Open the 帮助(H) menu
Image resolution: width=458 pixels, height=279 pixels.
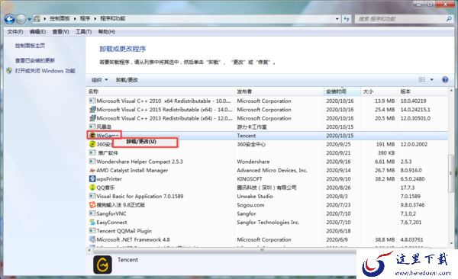point(107,31)
